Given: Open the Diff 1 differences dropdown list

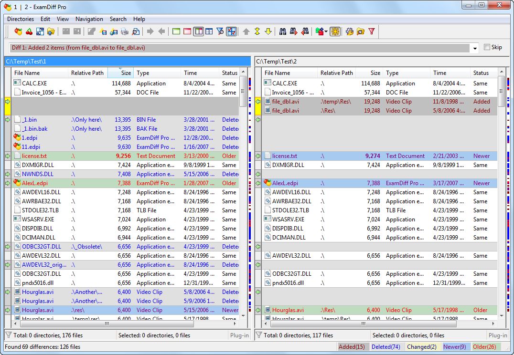Looking at the screenshot, I should tap(475, 48).
